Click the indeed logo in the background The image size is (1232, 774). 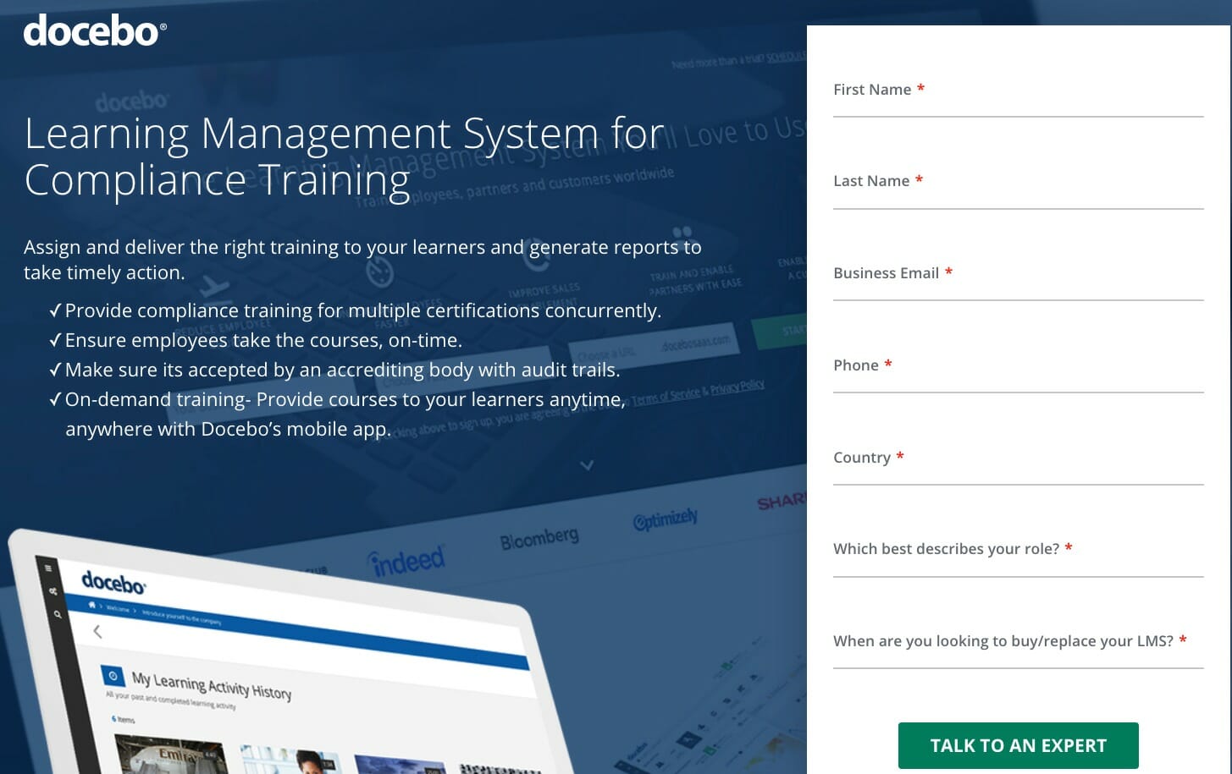[x=406, y=560]
